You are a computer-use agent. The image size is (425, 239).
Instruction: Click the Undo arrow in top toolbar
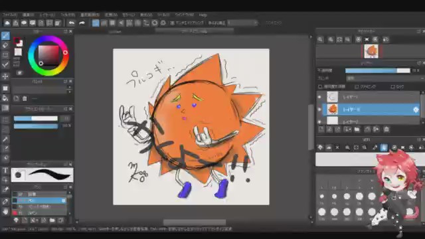click(71, 23)
